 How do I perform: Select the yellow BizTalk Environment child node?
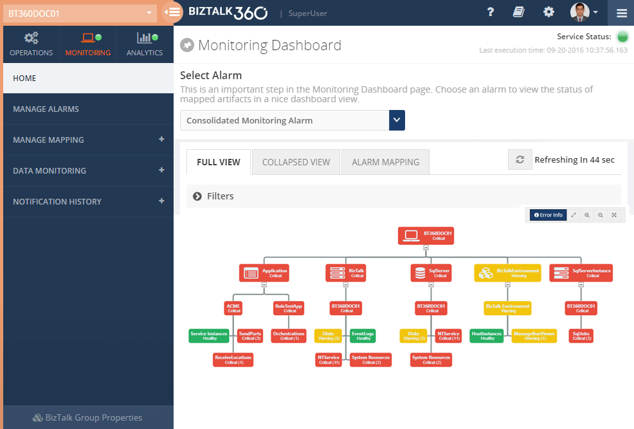click(x=507, y=308)
